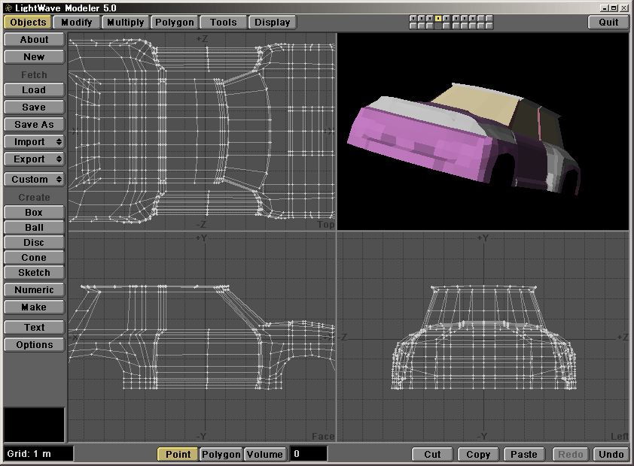Switch to Volume selection mode
The height and width of the screenshot is (466, 634).
click(265, 454)
